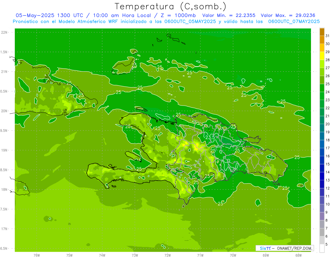Select the purple color bar segment between 8 and 9
This screenshot has height=259, width=335.
tap(322, 216)
